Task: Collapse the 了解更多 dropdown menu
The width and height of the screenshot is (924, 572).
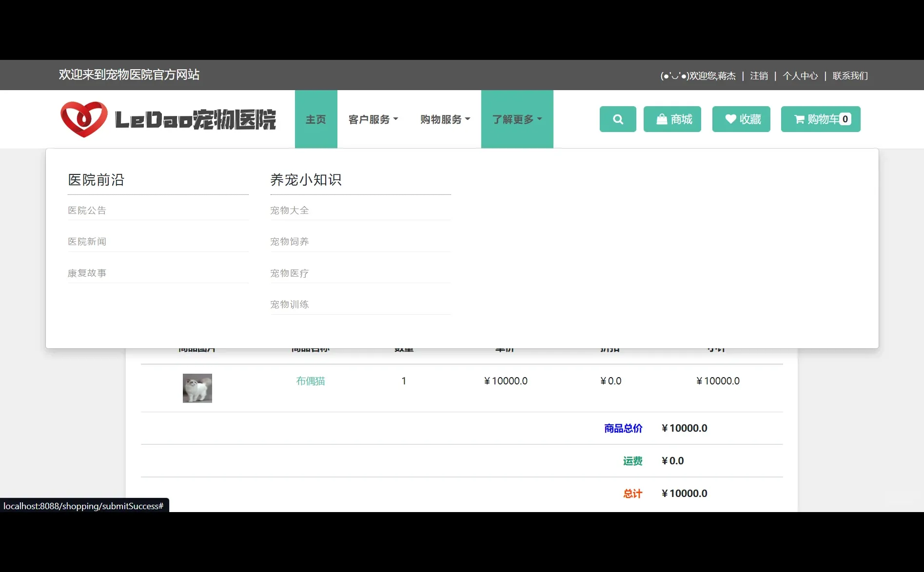Action: point(516,119)
